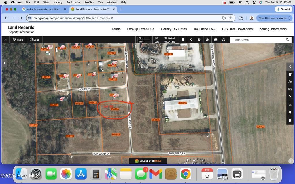The width and height of the screenshot is (295, 184).
Task: Open the GIS Data Downloads link
Action: [x=237, y=29]
